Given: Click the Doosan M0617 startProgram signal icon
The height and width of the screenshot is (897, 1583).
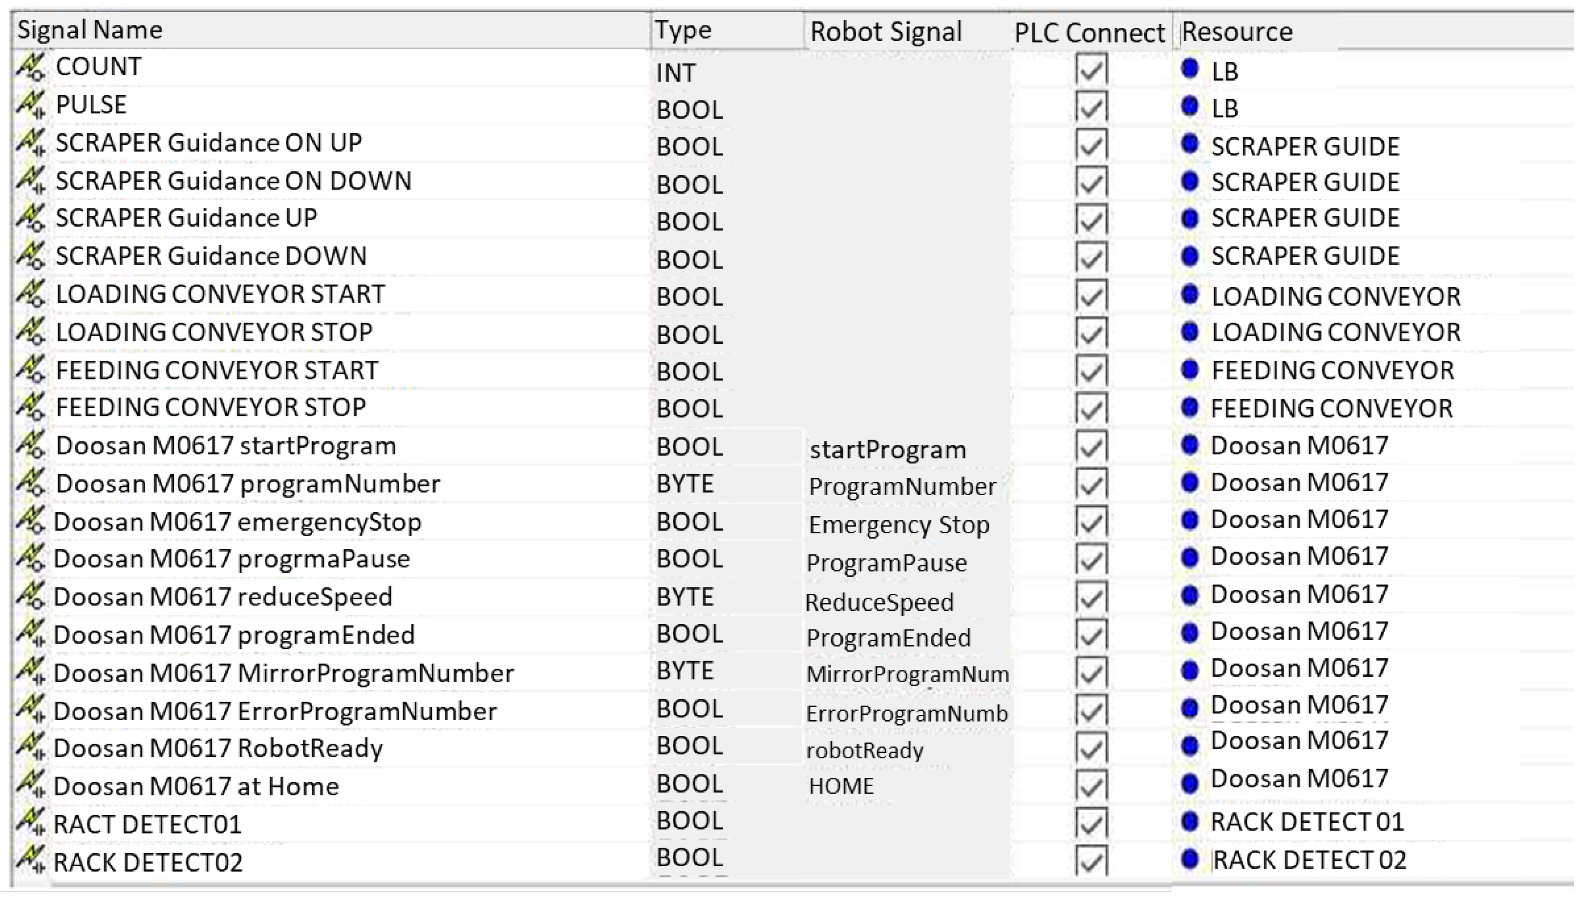Looking at the screenshot, I should tap(30, 446).
